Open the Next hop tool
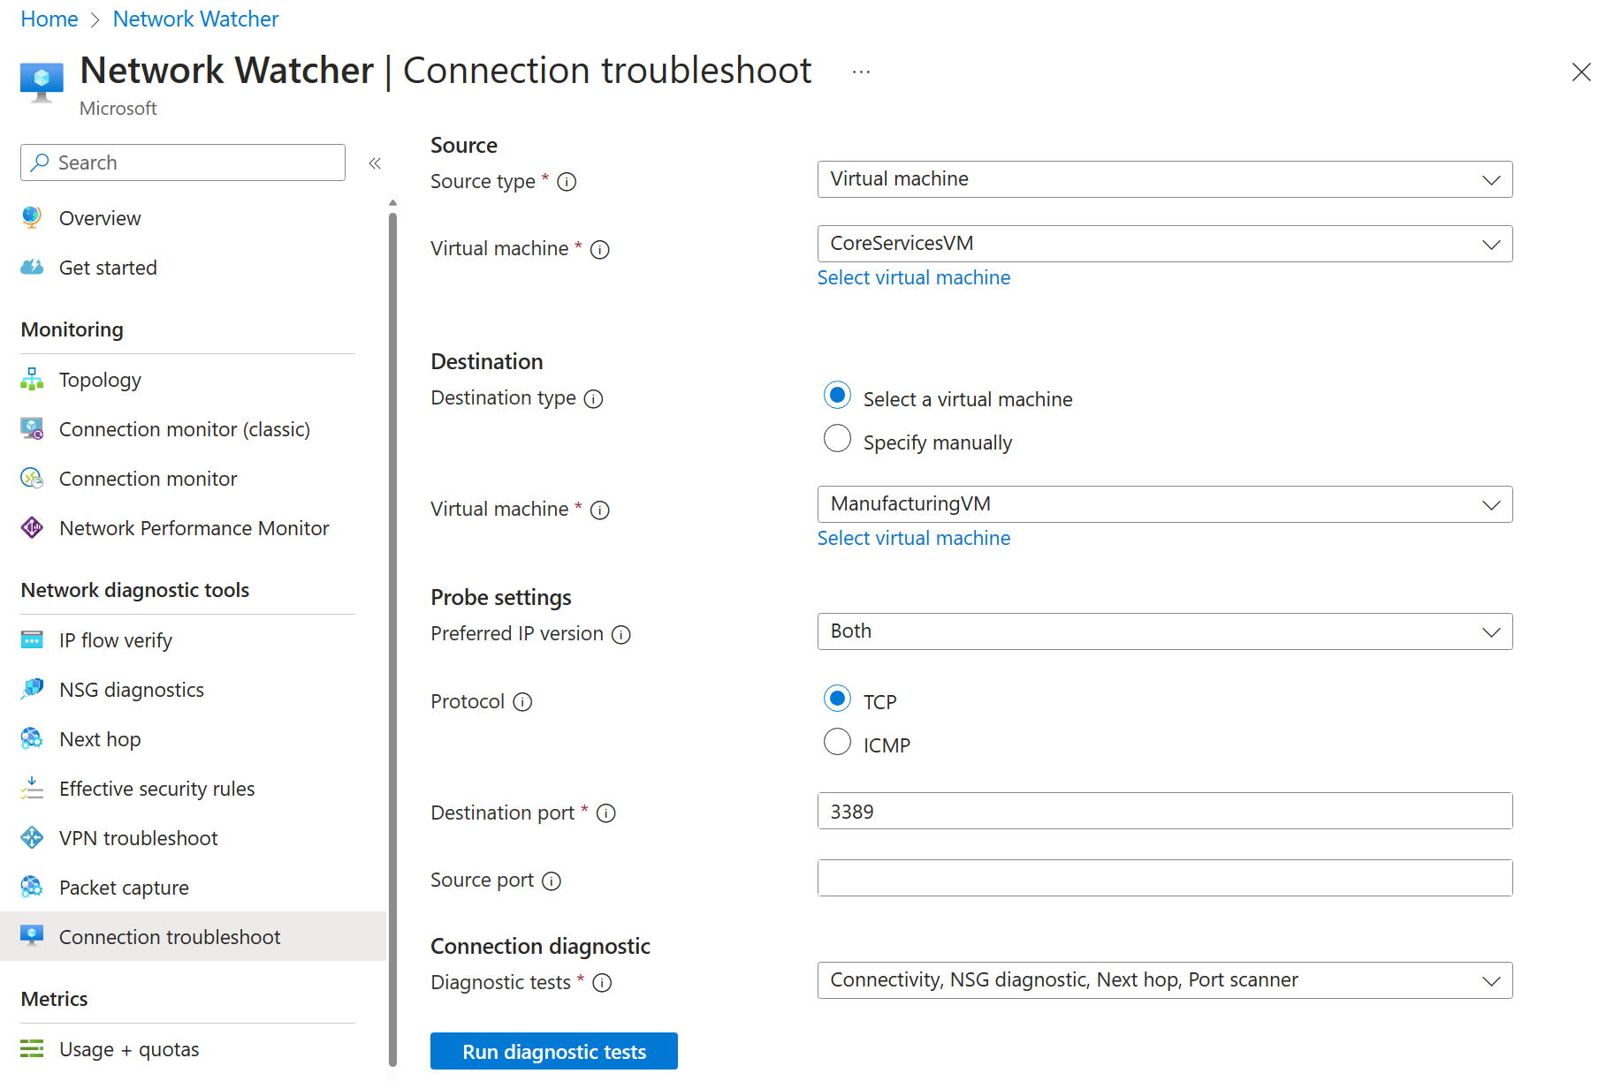This screenshot has width=1606, height=1081. [x=99, y=738]
